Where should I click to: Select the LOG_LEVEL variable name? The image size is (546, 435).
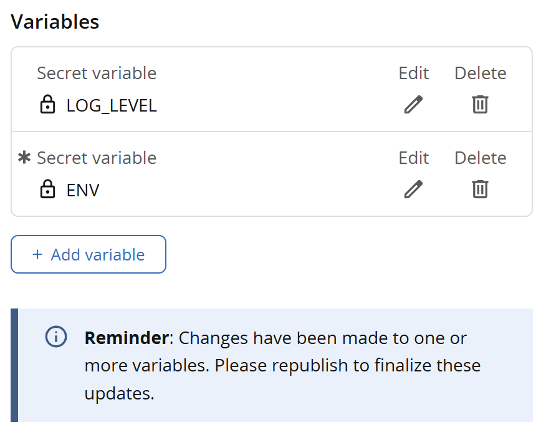112,105
